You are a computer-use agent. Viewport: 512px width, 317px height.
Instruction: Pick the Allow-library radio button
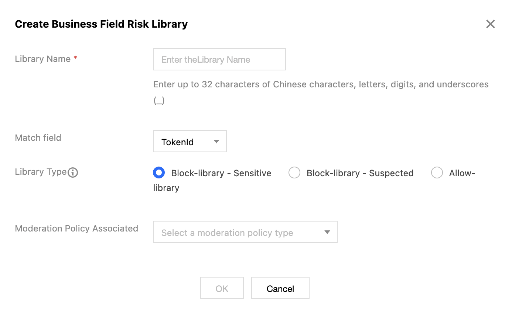point(437,173)
